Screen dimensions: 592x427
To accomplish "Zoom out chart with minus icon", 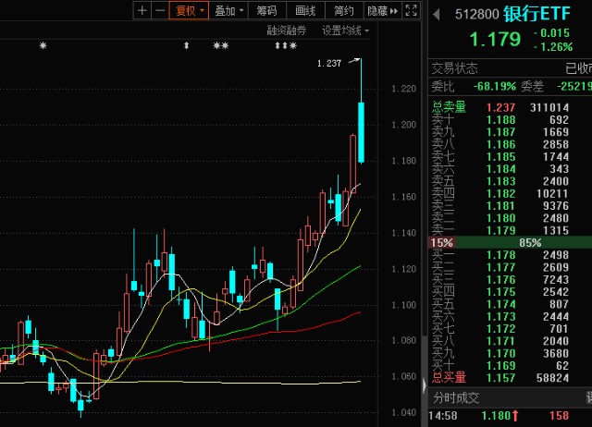I will pyautogui.click(x=160, y=10).
